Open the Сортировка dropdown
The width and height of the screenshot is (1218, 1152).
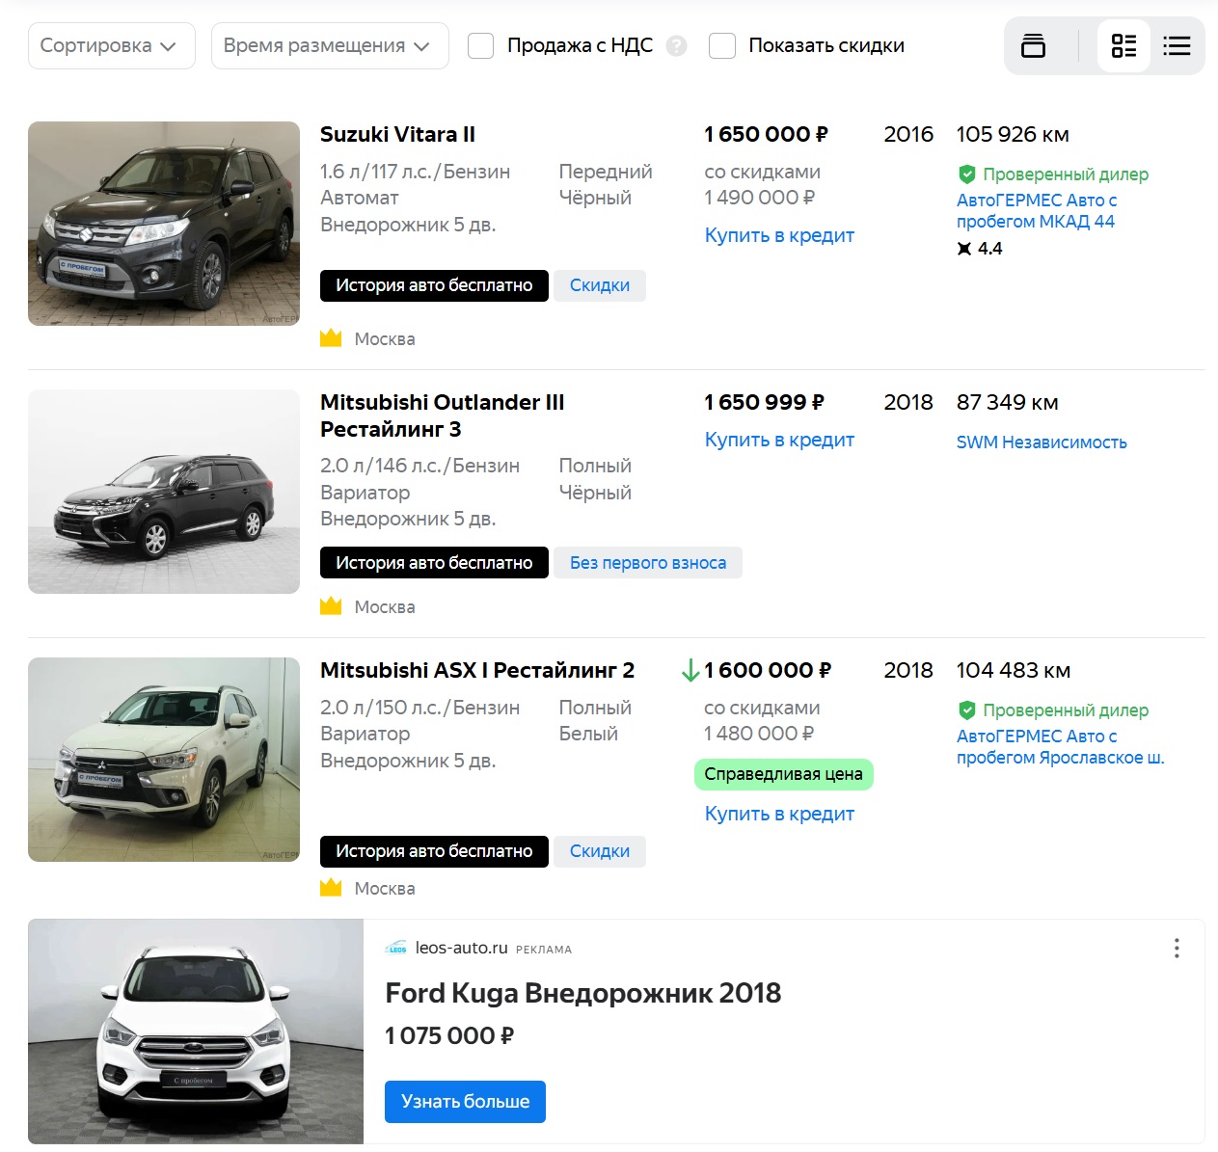[x=112, y=45]
